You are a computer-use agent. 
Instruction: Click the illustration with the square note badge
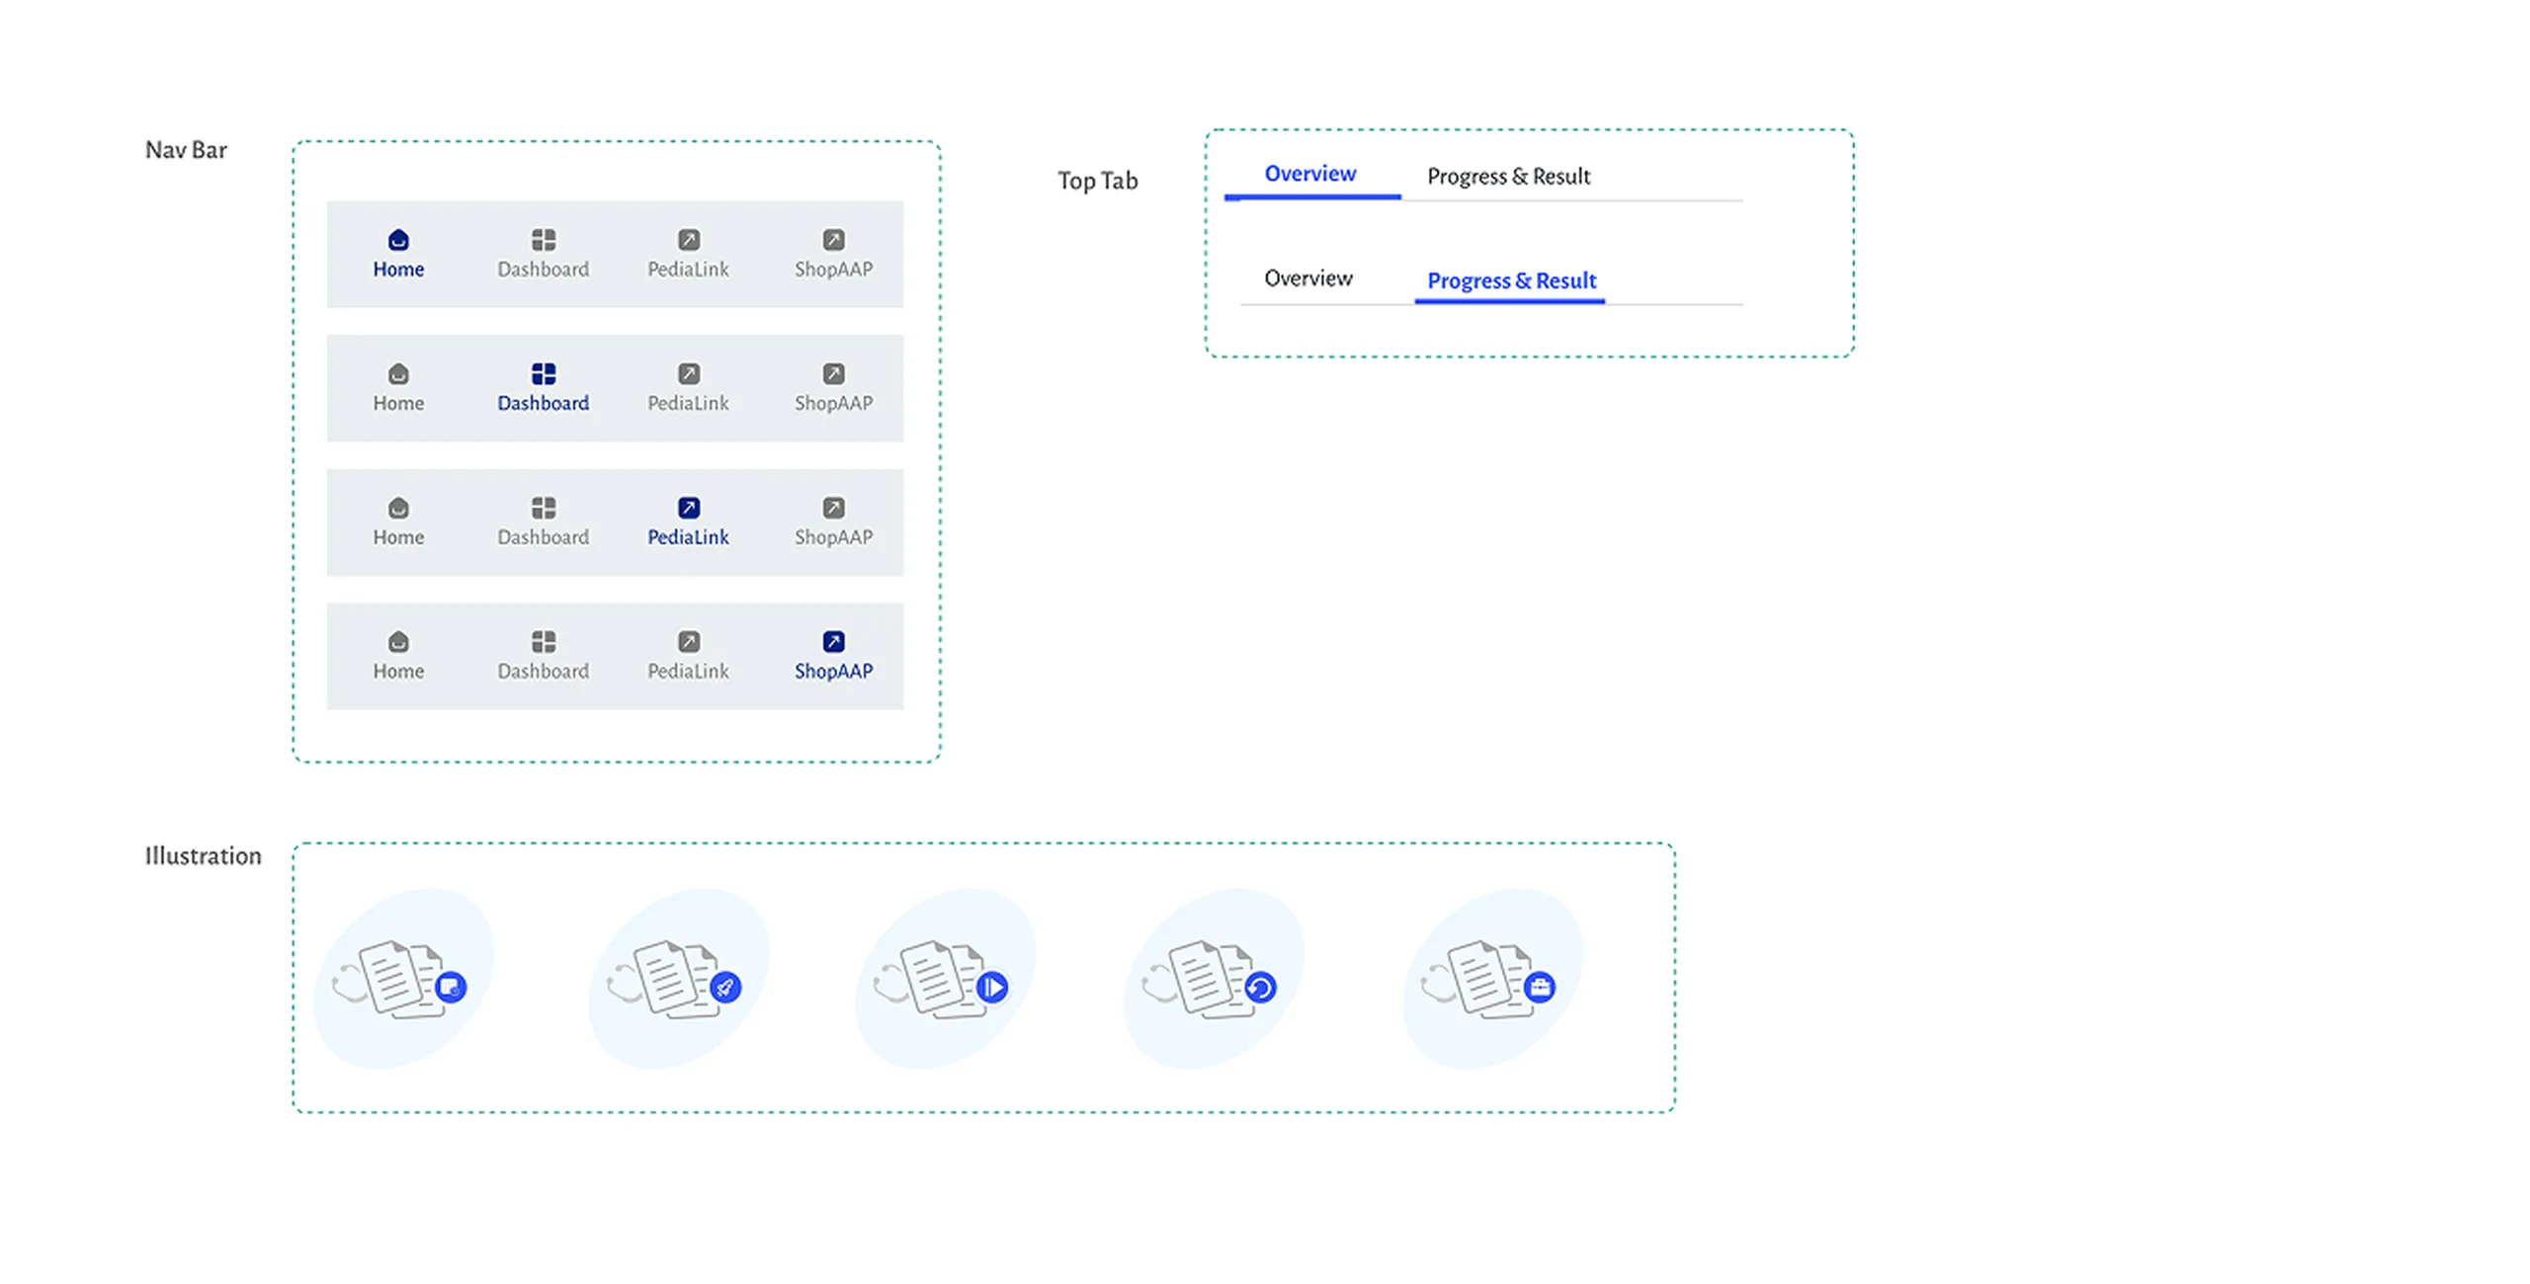(x=403, y=978)
